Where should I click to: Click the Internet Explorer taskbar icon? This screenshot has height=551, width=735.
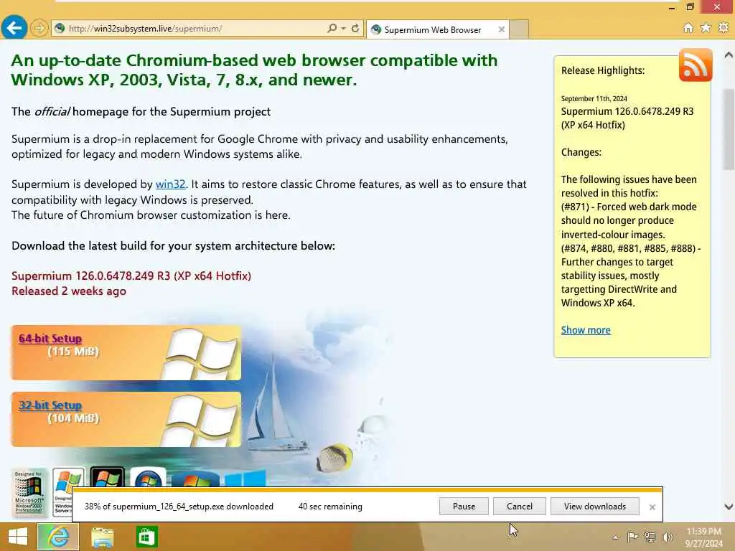click(58, 537)
